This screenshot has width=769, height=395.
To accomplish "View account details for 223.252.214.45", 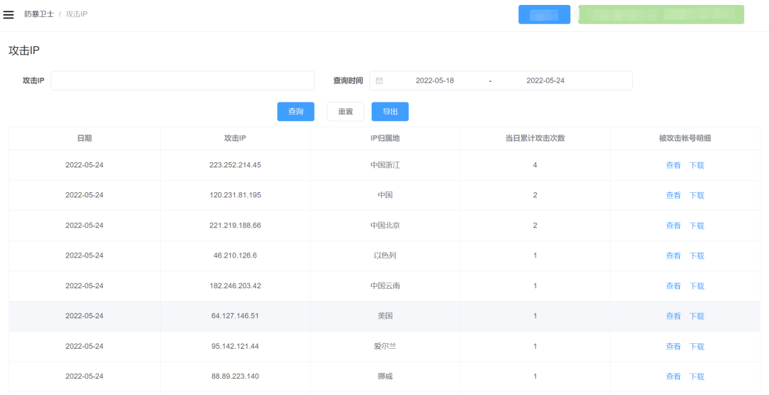I will tap(673, 165).
